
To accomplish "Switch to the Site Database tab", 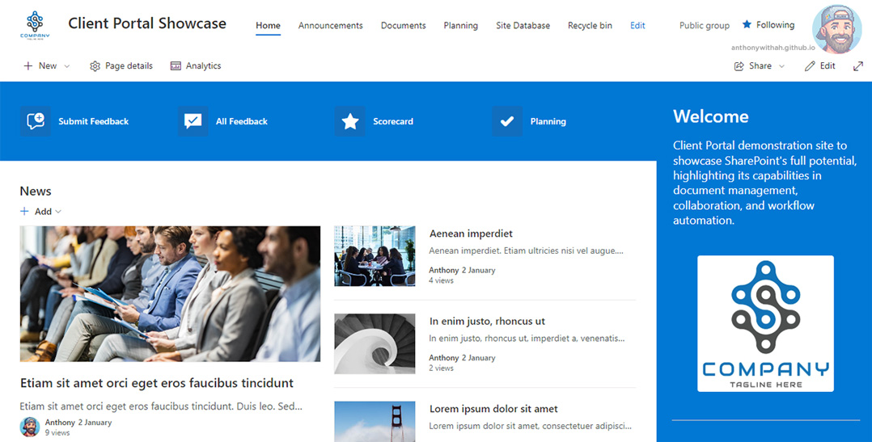I will [523, 26].
